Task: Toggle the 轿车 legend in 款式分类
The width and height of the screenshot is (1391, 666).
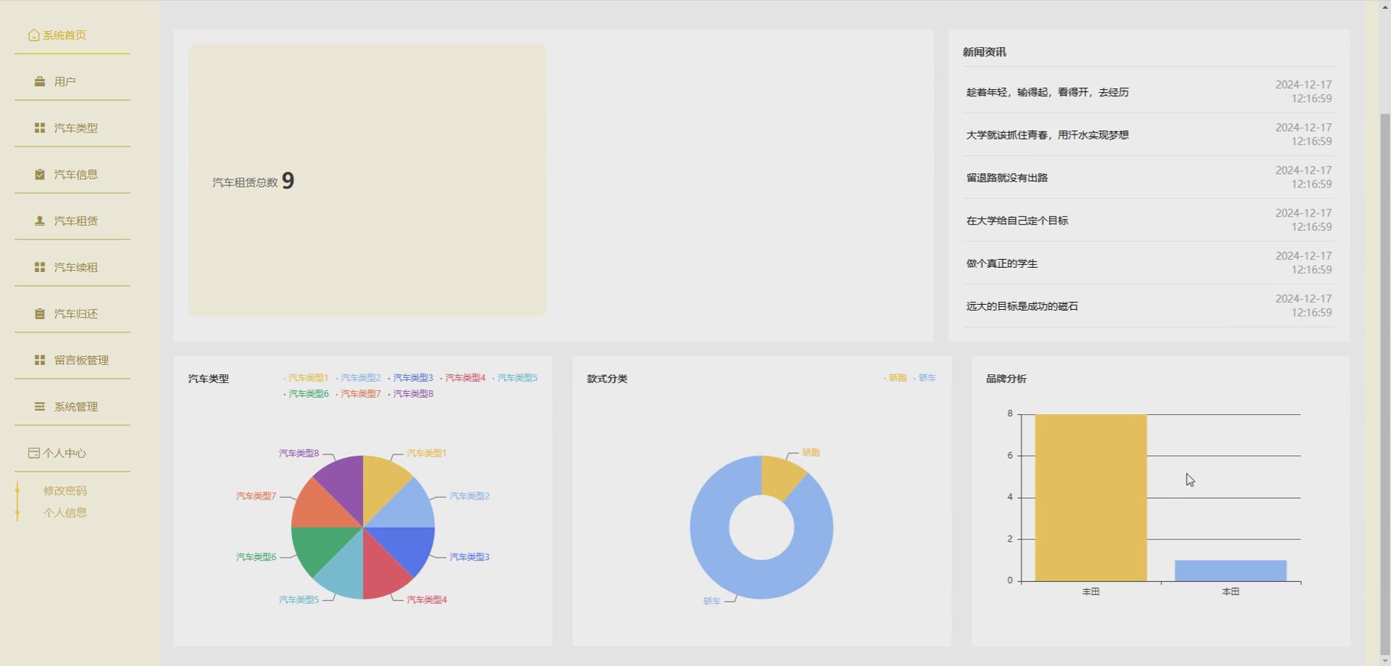Action: 924,378
